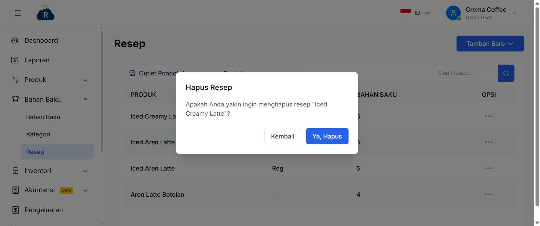Open the hamburger sidebar menu
Image resolution: width=540 pixels, height=226 pixels.
click(18, 13)
